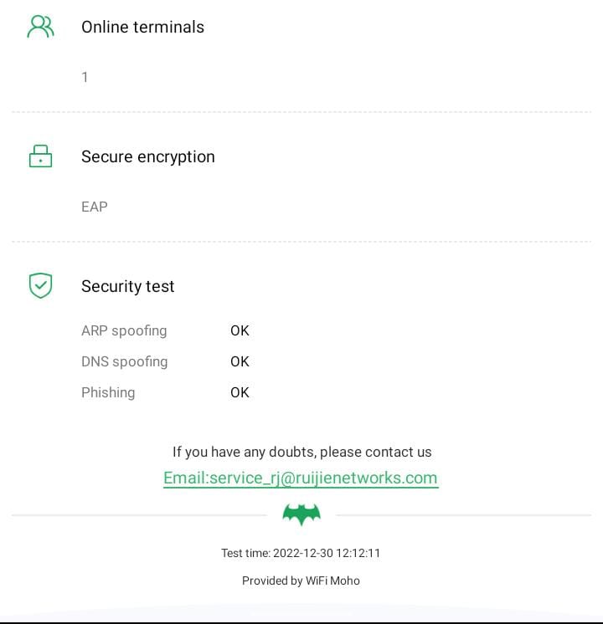The height and width of the screenshot is (624, 603).
Task: Select the Phishing label
Action: click(108, 392)
